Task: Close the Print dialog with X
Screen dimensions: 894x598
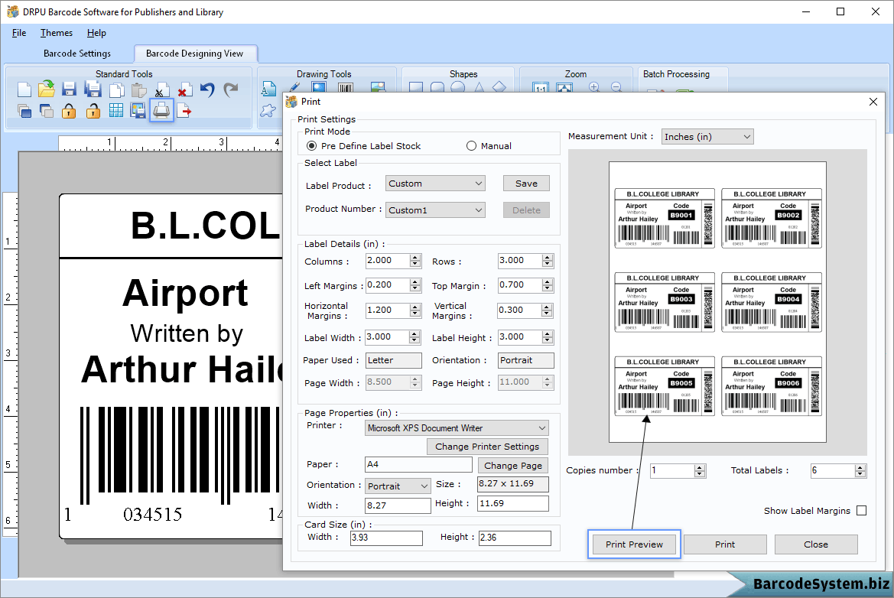Action: point(873,102)
